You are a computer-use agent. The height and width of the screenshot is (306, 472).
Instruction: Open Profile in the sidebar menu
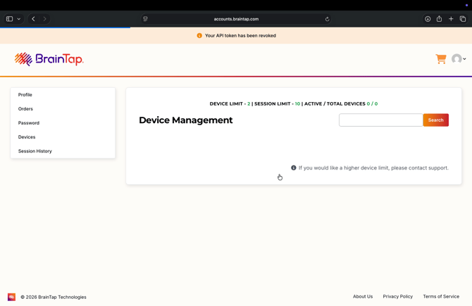[x=25, y=95]
